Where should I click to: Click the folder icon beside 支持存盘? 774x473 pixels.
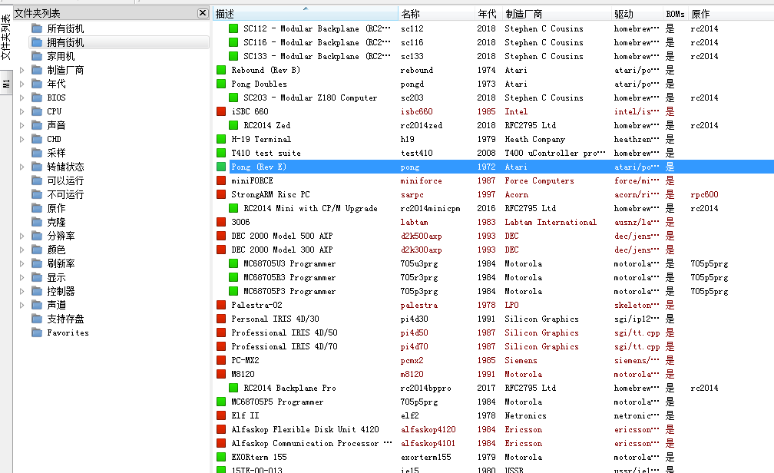pos(37,319)
